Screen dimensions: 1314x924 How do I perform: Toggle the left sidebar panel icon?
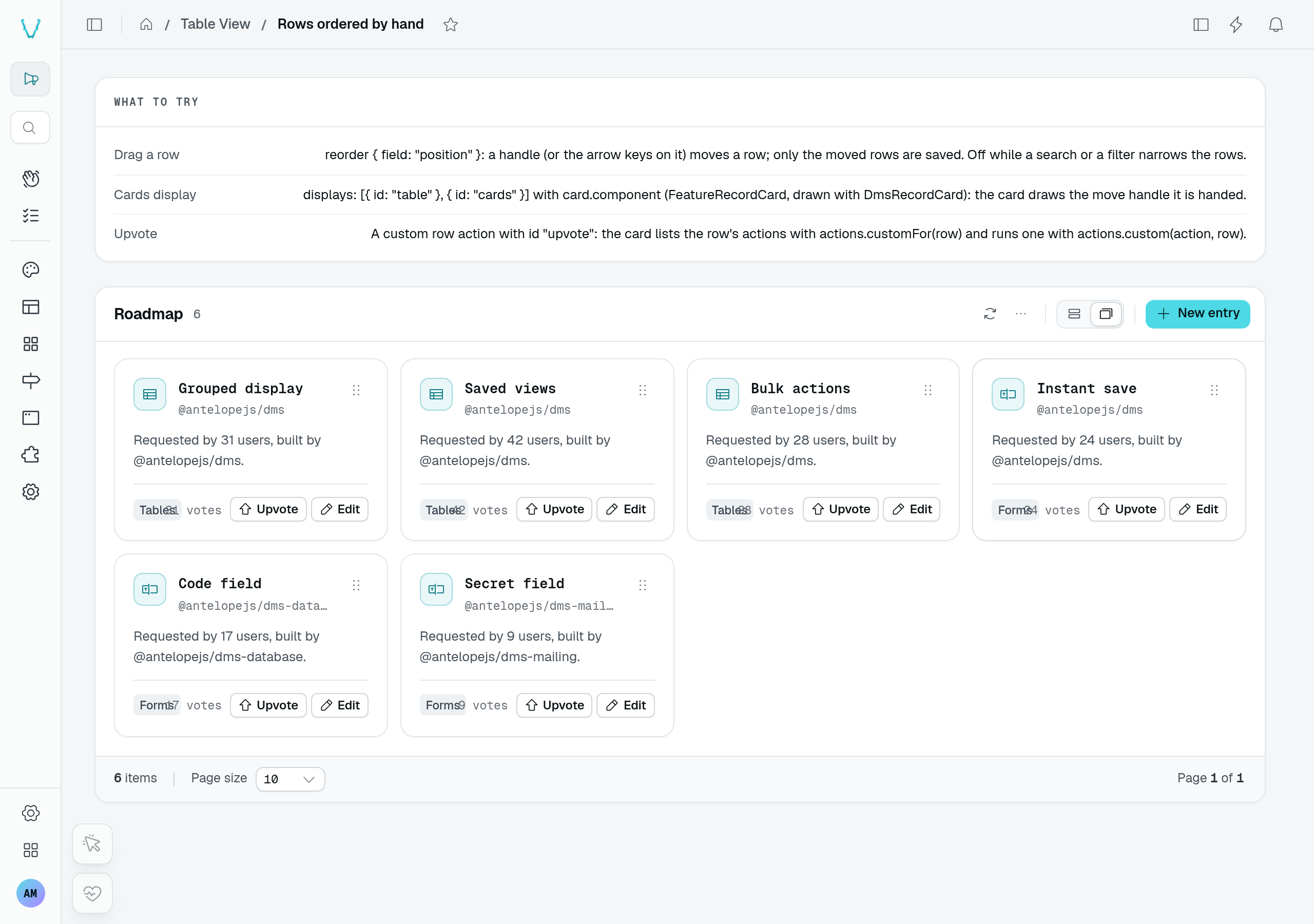click(x=94, y=25)
